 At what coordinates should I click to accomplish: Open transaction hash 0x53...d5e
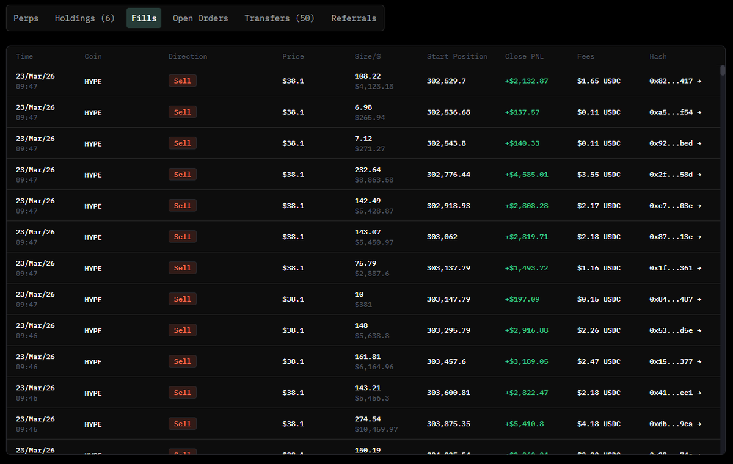[675, 330]
